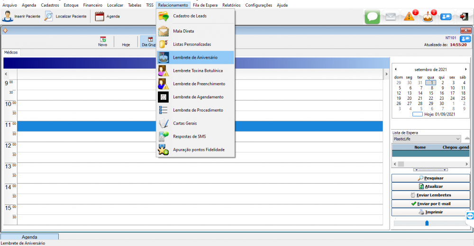Viewport: 474px width, 246px height.
Task: Select day 15 in the September calendar
Action: click(x=431, y=93)
